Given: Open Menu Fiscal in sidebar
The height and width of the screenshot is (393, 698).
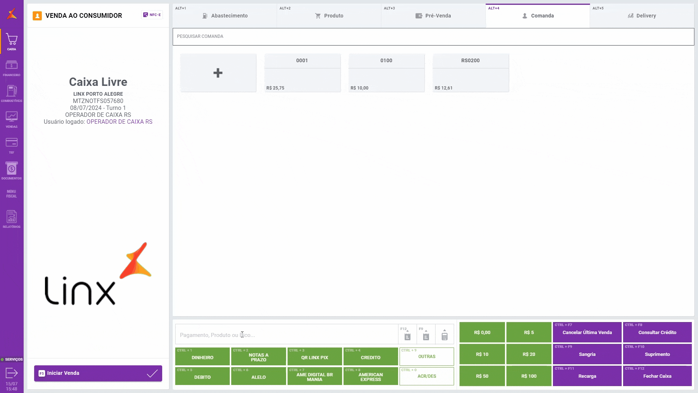Looking at the screenshot, I should coord(12,194).
